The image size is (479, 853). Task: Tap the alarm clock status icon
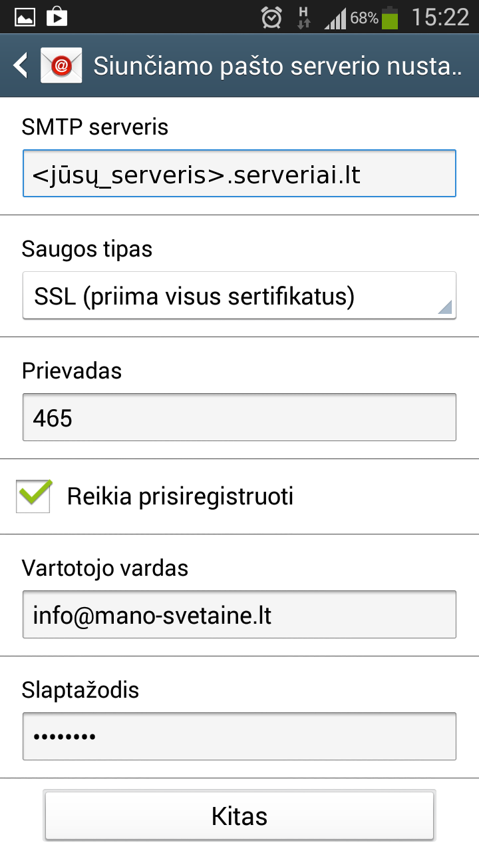click(x=271, y=18)
